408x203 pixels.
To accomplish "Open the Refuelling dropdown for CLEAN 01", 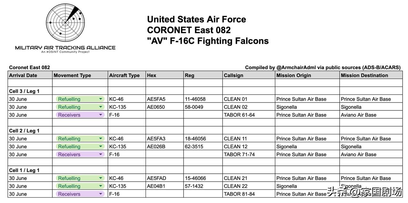I will [x=80, y=99].
